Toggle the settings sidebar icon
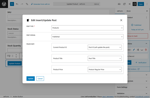This screenshot has height=98, width=150. [x=134, y=4]
